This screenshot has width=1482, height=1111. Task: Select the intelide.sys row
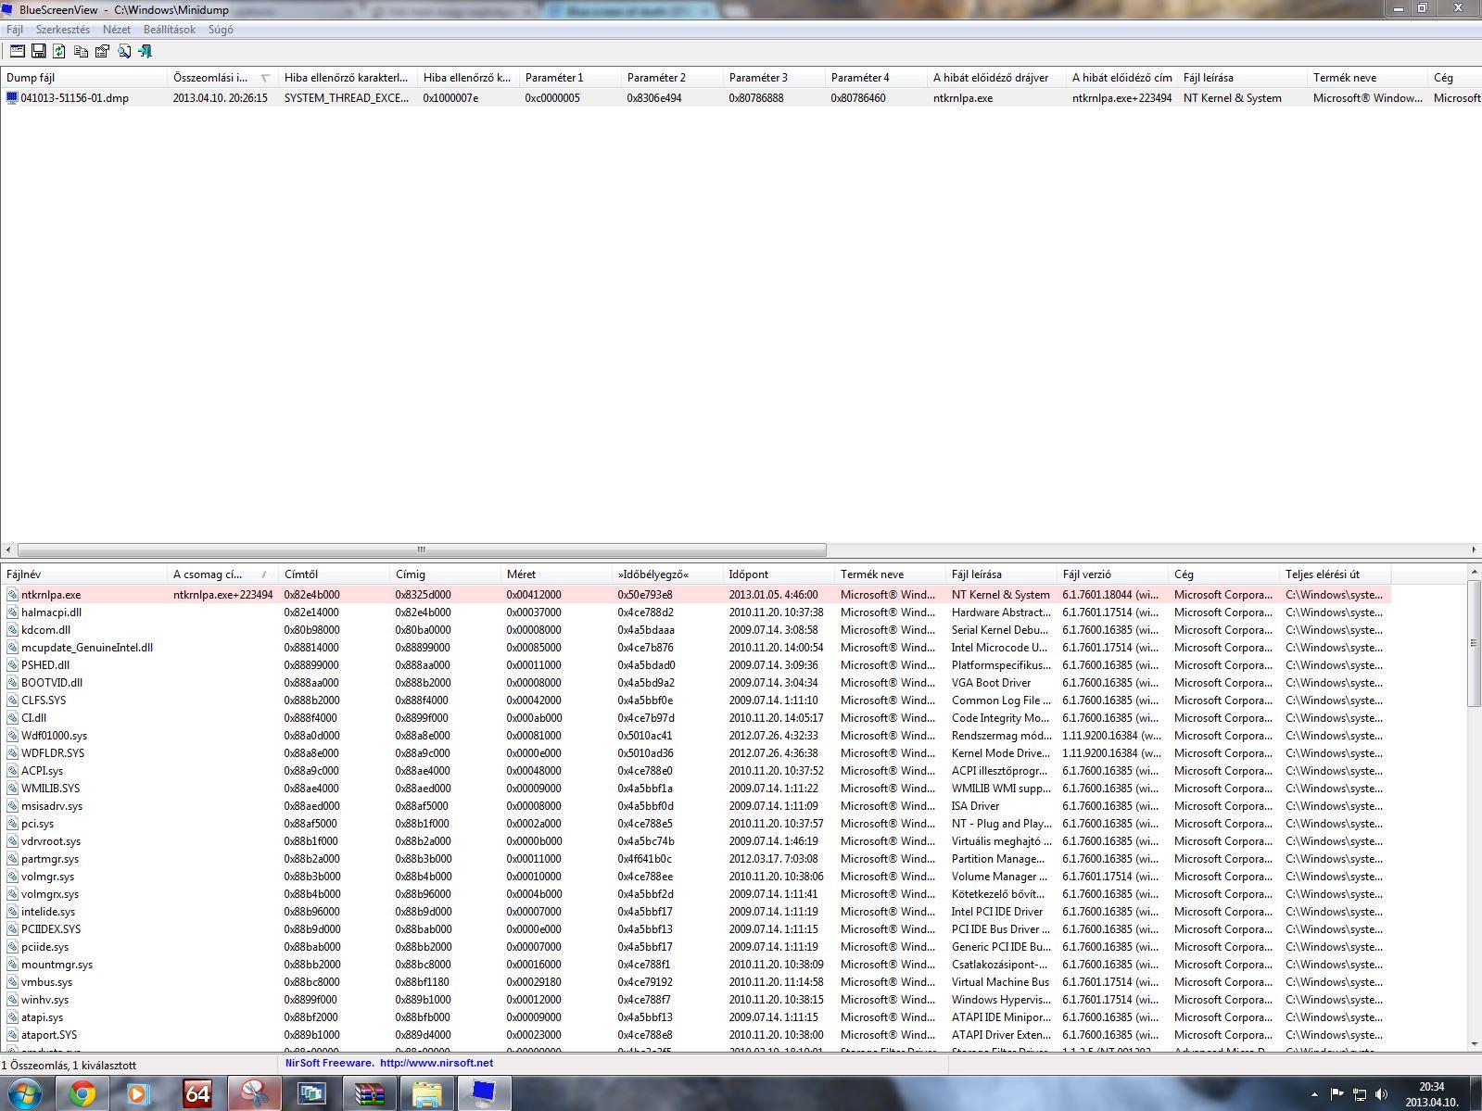coord(696,912)
